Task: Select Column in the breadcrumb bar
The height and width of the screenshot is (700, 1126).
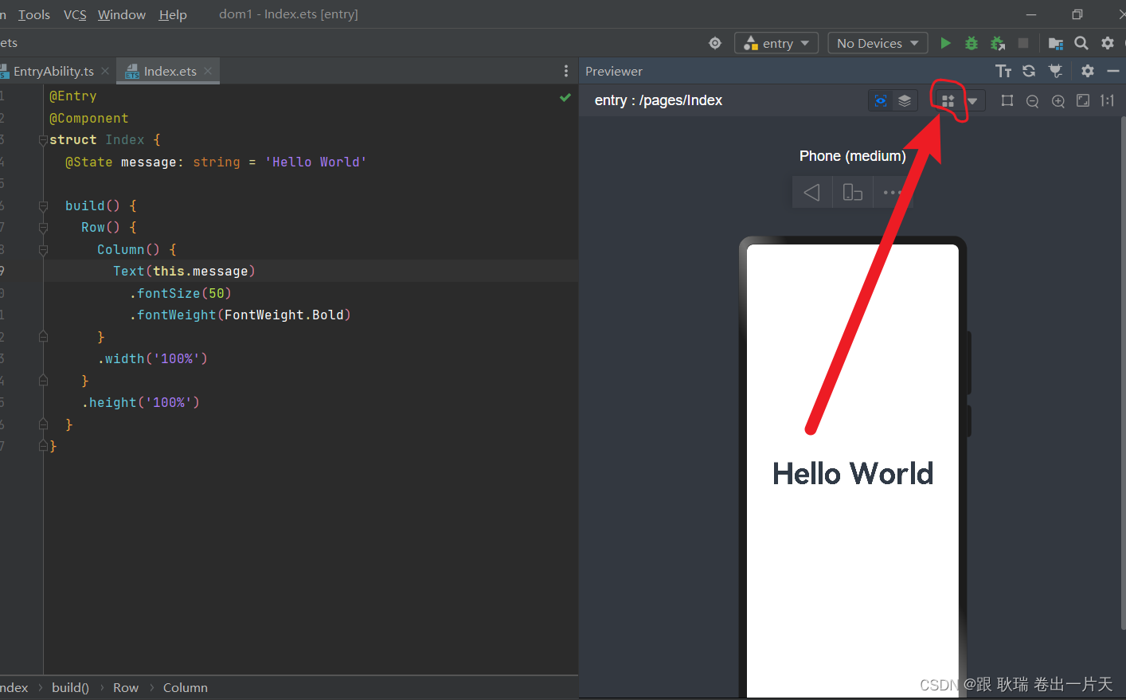Action: 186,687
